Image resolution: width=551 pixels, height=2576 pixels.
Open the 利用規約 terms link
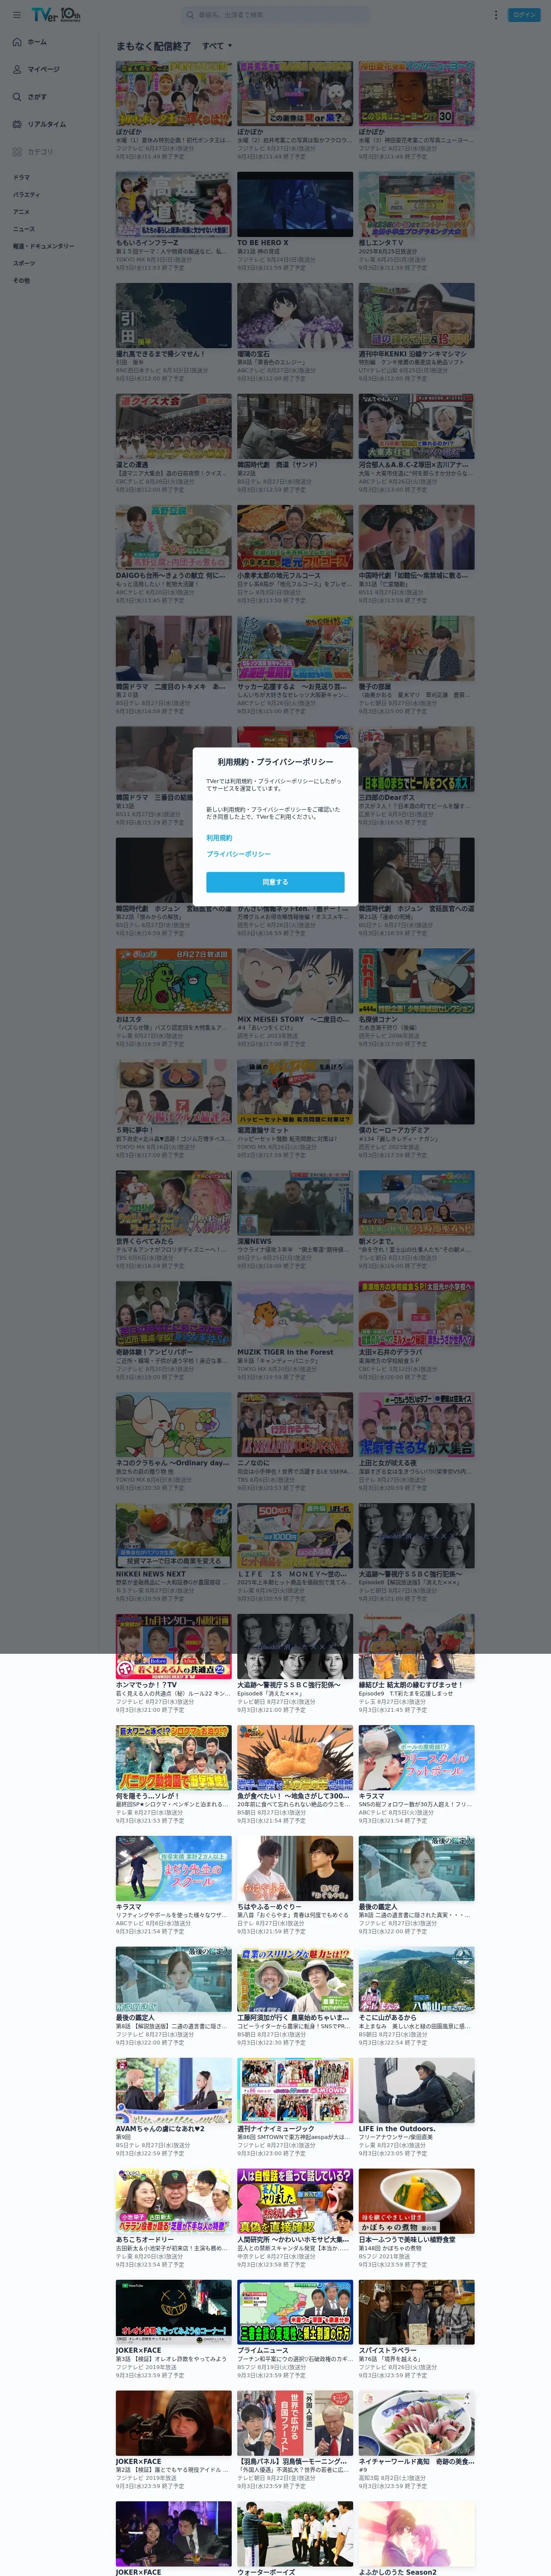[219, 838]
